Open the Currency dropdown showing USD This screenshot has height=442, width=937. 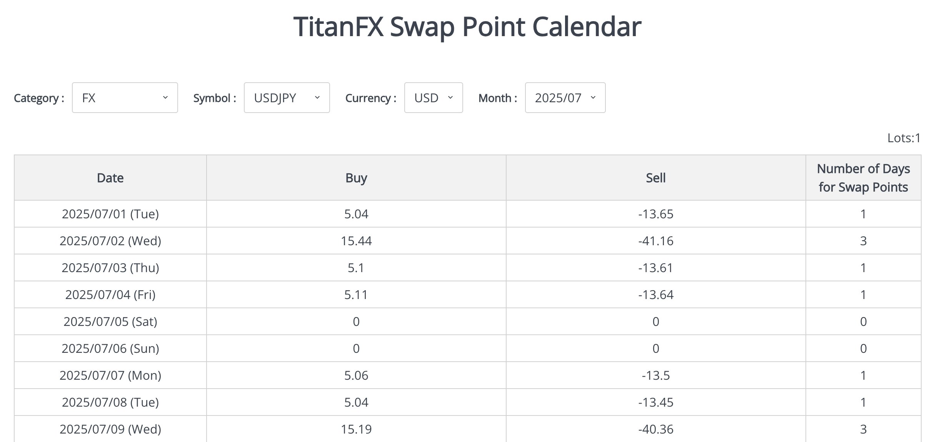[x=433, y=98]
